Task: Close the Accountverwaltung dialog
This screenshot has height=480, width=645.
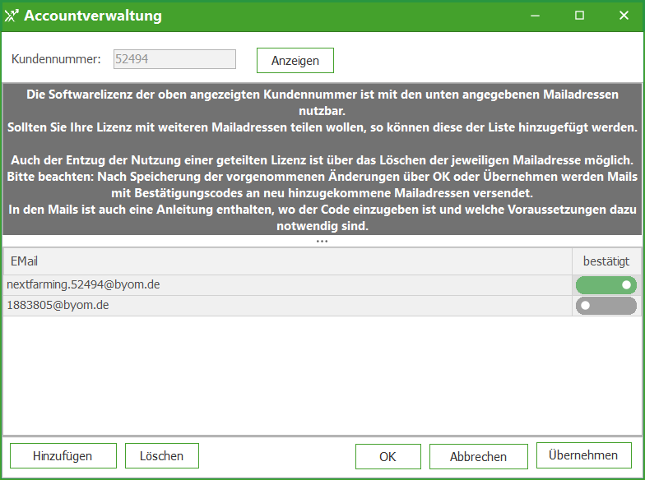Action: coord(624,16)
